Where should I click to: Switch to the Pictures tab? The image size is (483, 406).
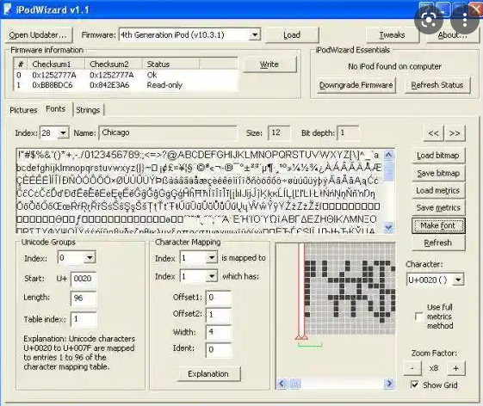point(23,110)
